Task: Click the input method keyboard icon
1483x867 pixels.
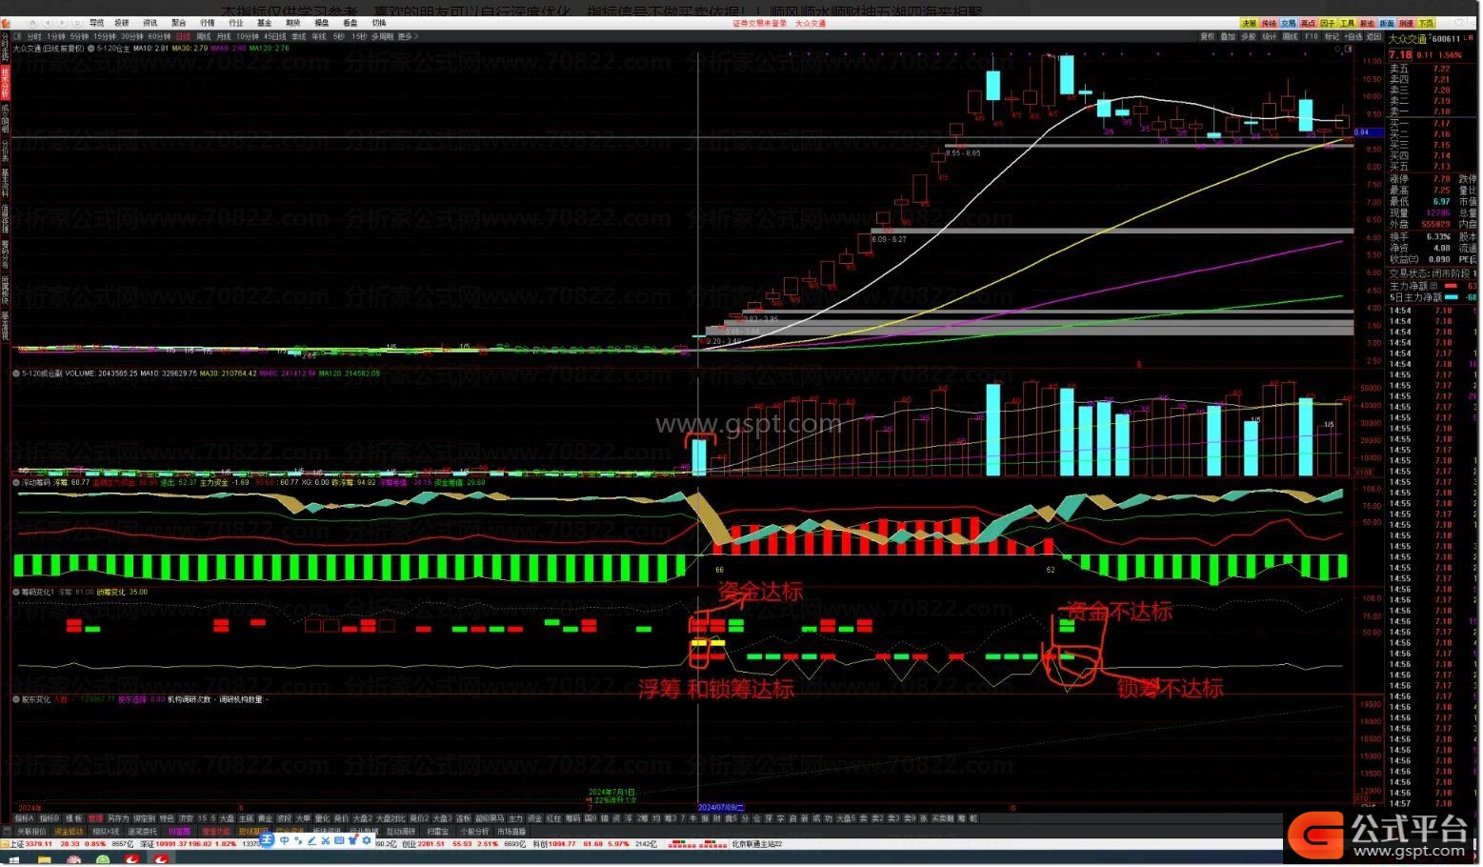Action: [339, 840]
